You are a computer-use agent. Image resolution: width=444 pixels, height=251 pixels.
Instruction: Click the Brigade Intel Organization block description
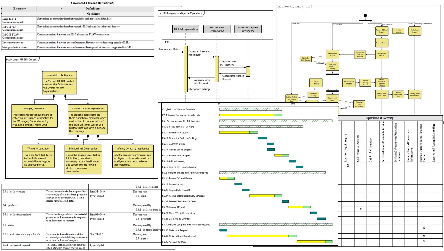[83, 163]
